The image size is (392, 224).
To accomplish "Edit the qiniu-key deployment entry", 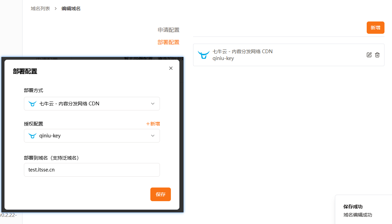I will point(369,55).
